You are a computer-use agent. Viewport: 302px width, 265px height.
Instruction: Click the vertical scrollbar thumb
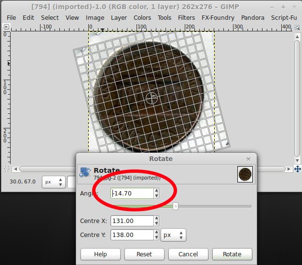[x=297, y=98]
